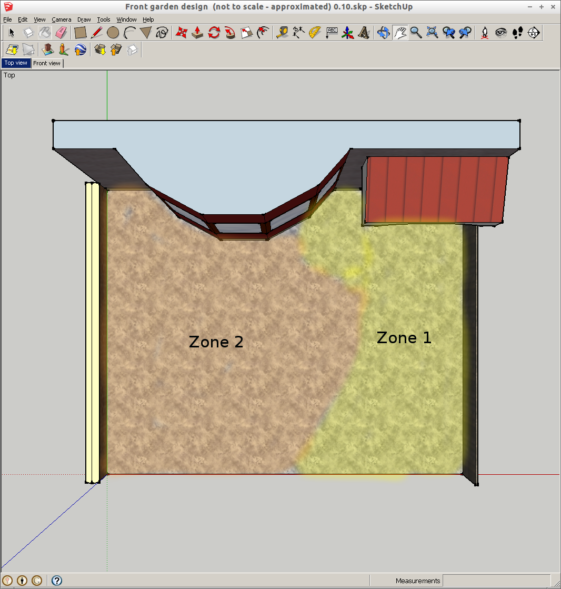Open the Camera menu

[x=62, y=19]
